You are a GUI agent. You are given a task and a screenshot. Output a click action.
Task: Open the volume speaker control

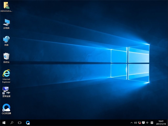(135, 123)
